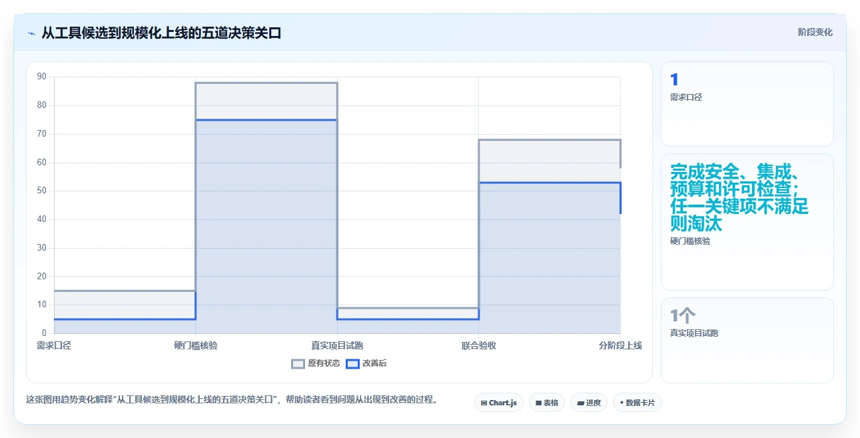This screenshot has height=438, width=860.
Task: Click the caption starting 这张图用趋势变化解释
Action: point(231,399)
